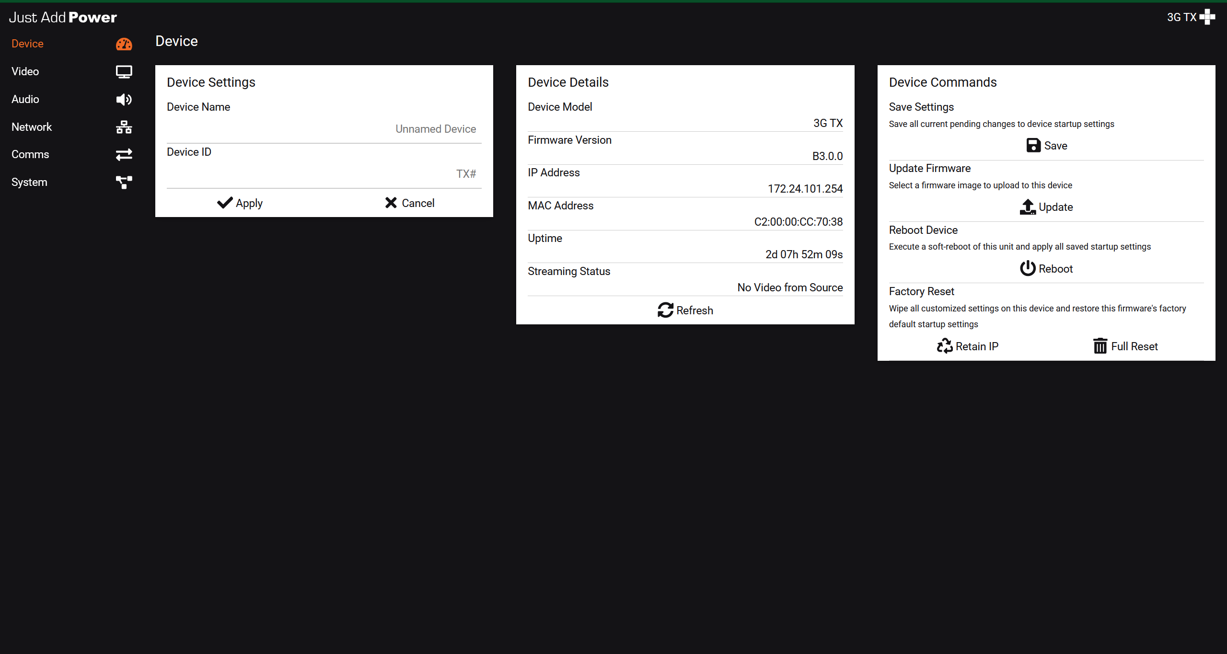This screenshot has height=654, width=1227.
Task: Select the MAC address C2:00:00:CC:70:38
Action: [x=799, y=222]
